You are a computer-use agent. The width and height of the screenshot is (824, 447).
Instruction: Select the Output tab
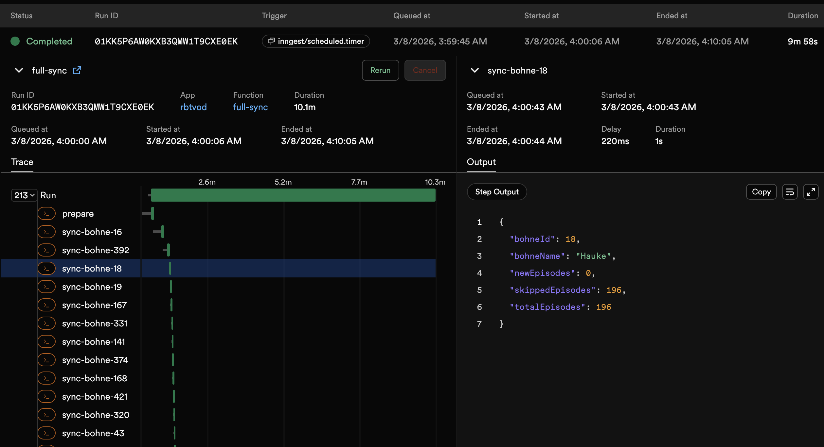[x=481, y=162]
